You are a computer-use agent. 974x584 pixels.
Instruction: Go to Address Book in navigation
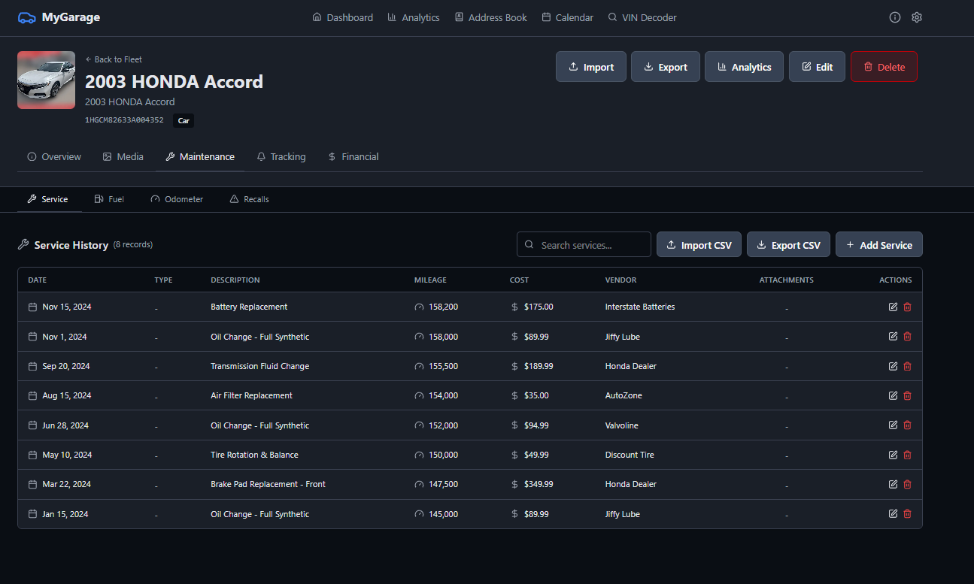pos(490,17)
